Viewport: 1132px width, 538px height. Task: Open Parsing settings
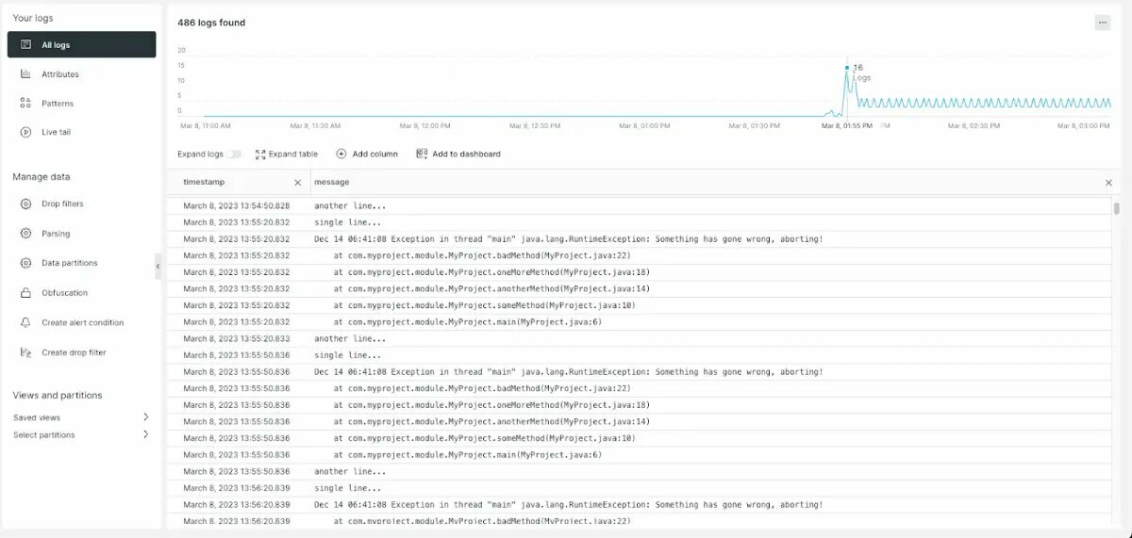[x=56, y=233]
